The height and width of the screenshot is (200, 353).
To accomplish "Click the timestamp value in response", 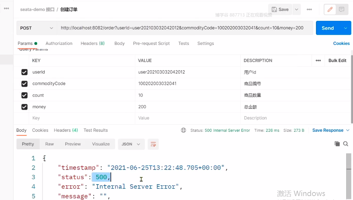I will 166,168.
